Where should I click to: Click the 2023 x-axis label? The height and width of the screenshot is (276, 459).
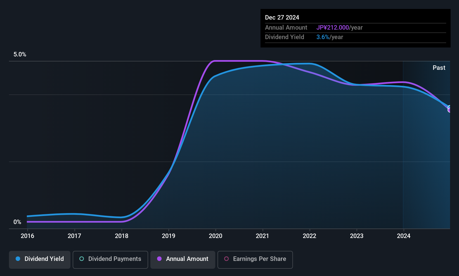tap(357, 236)
